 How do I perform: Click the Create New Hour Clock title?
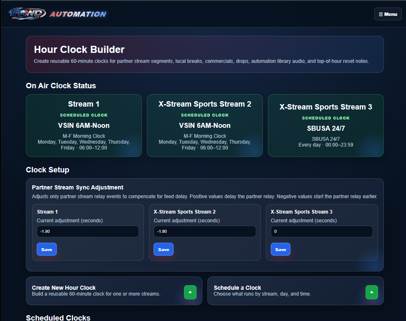(x=64, y=288)
